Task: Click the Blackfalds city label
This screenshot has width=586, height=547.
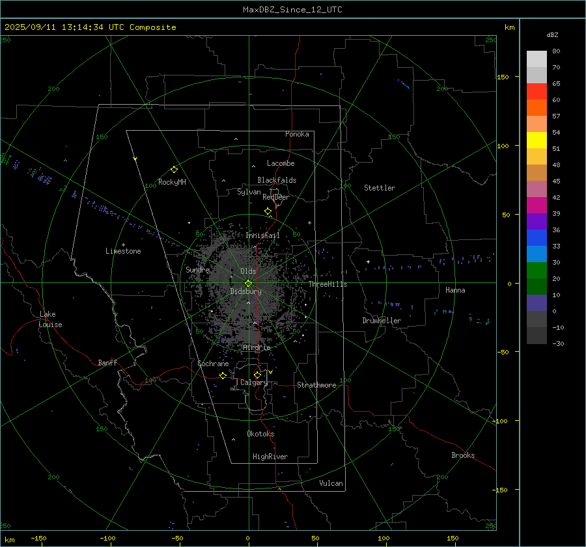Action: [x=277, y=180]
